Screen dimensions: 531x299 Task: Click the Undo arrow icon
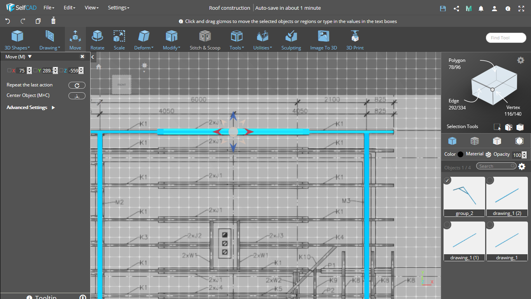tap(7, 21)
